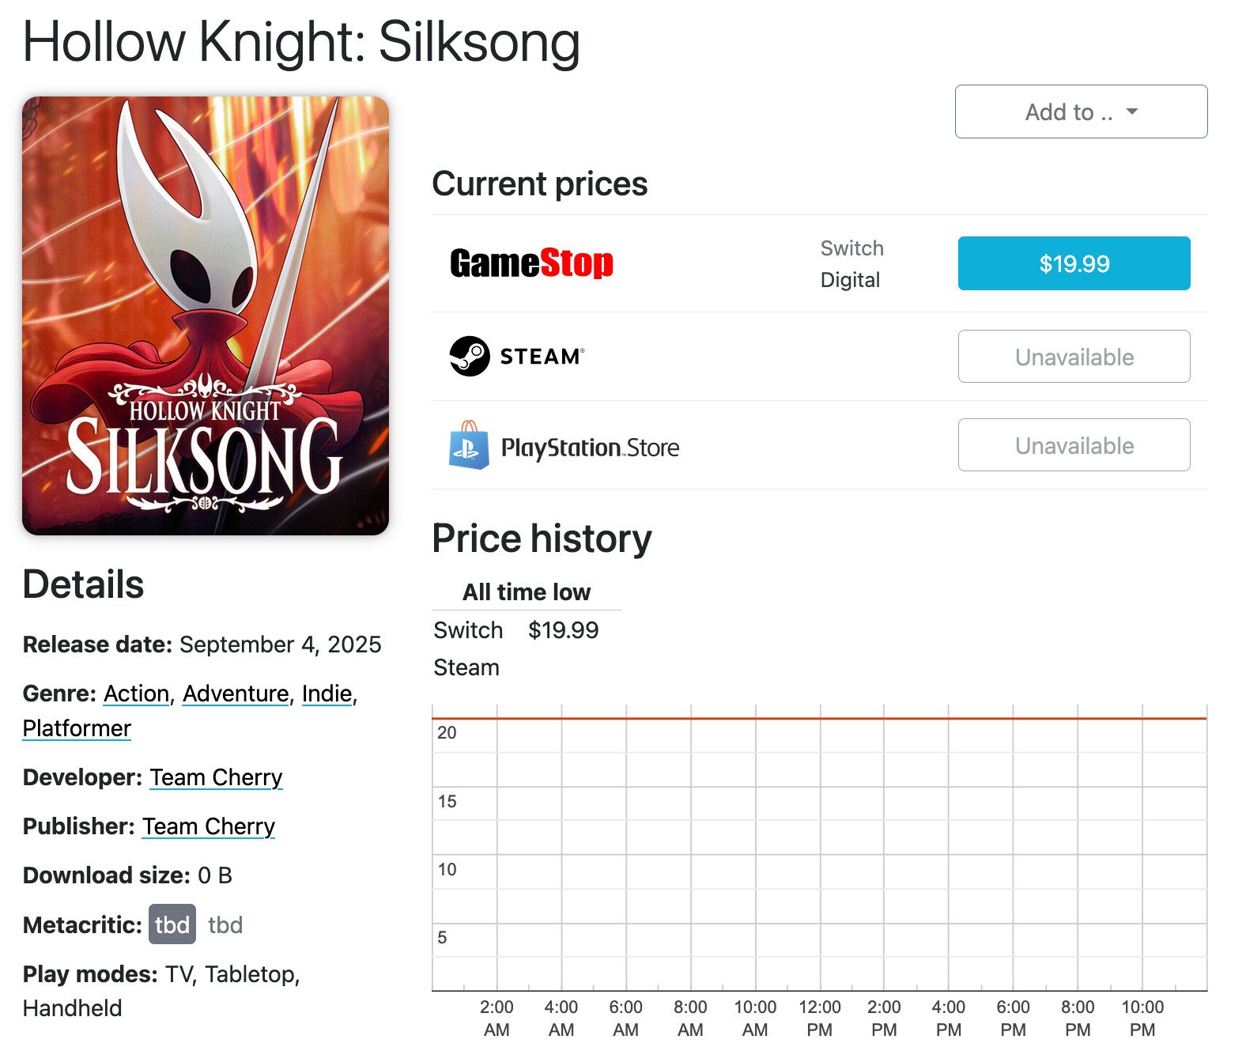Screen dimensions: 1246x1047
Task: Click the Steam row under All time low
Action: (466, 667)
